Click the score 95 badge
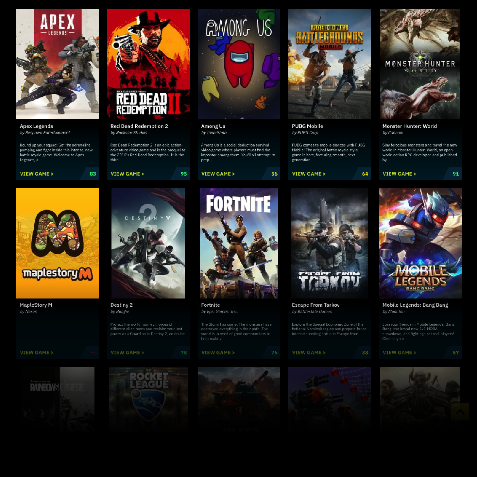Viewport: 477px width, 477px height. point(183,174)
